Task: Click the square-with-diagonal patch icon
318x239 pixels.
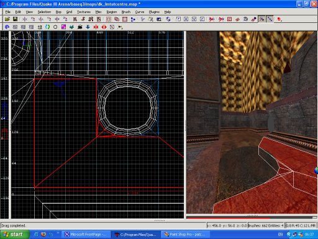Action: pyautogui.click(x=112, y=27)
